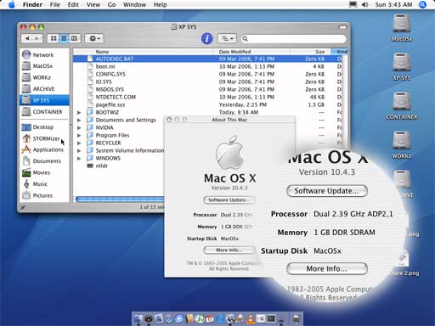Image resolution: width=435 pixels, height=326 pixels.
Task: Expand the RECYCLER folder
Action: [79, 143]
